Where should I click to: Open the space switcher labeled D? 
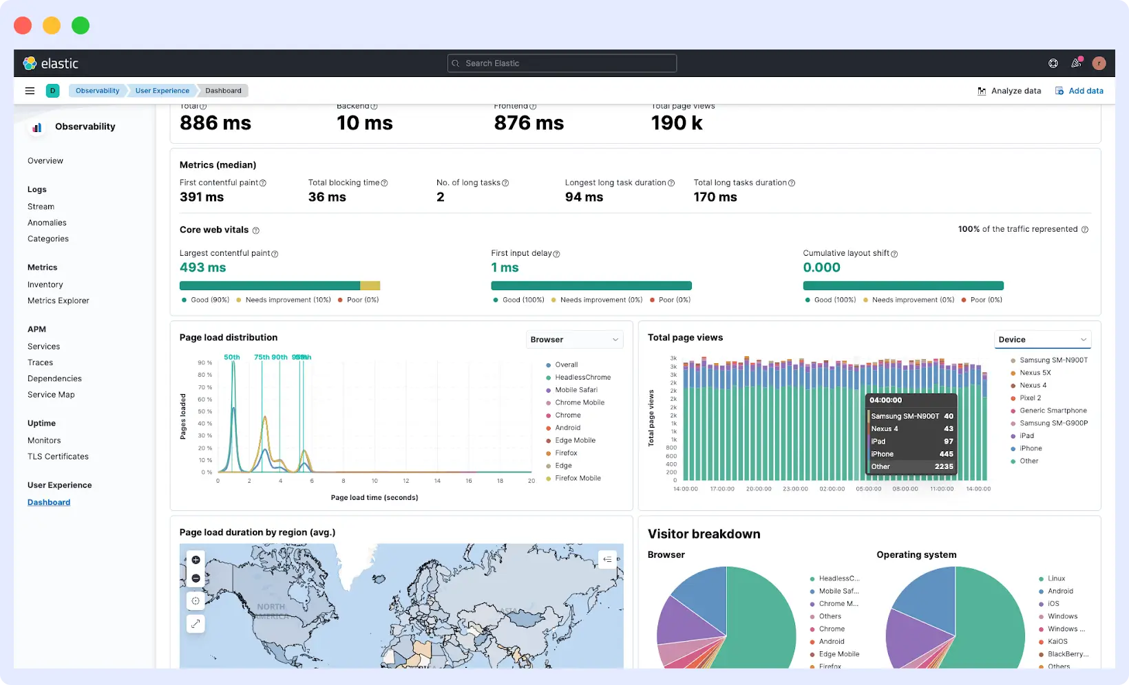53,90
